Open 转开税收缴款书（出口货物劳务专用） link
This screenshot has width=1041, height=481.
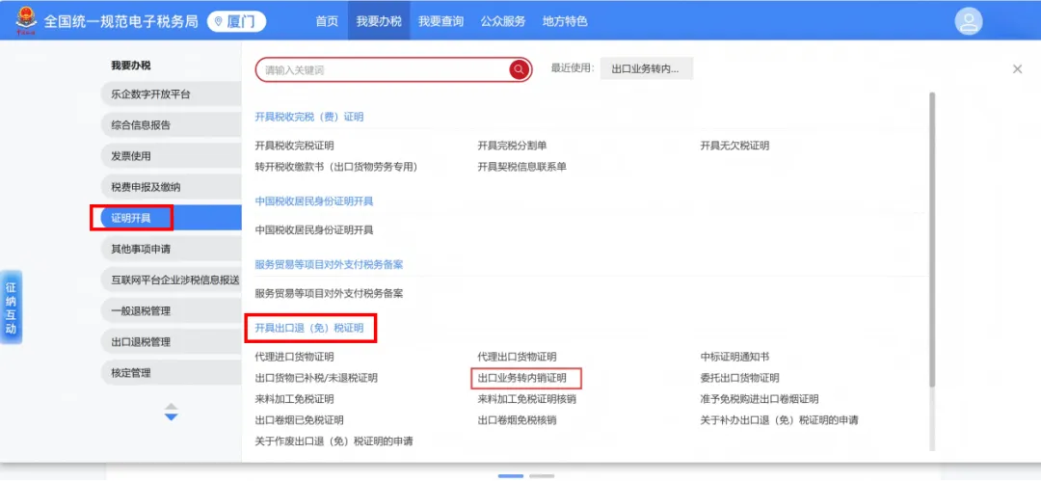(336, 167)
